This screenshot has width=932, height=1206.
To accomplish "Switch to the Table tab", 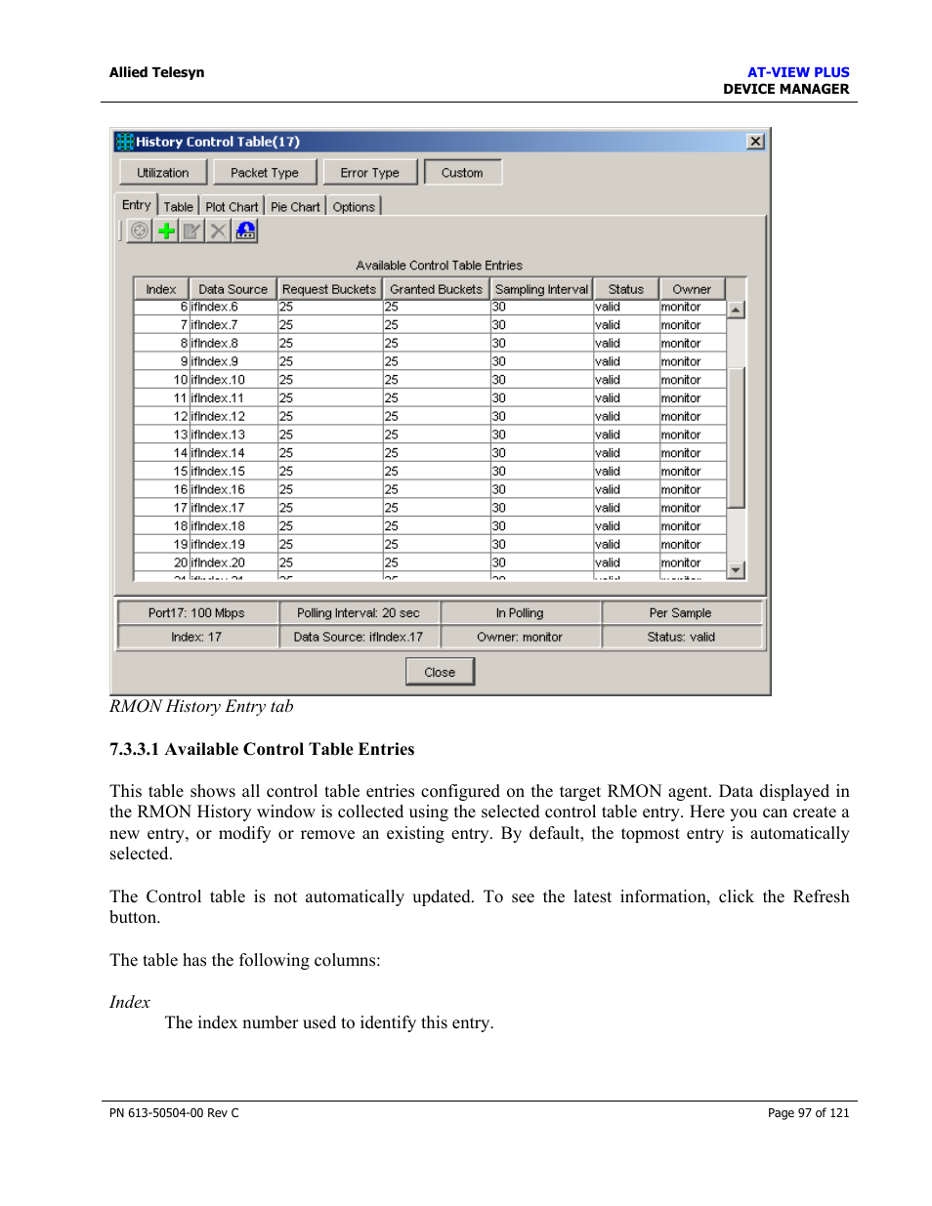I will point(179,207).
